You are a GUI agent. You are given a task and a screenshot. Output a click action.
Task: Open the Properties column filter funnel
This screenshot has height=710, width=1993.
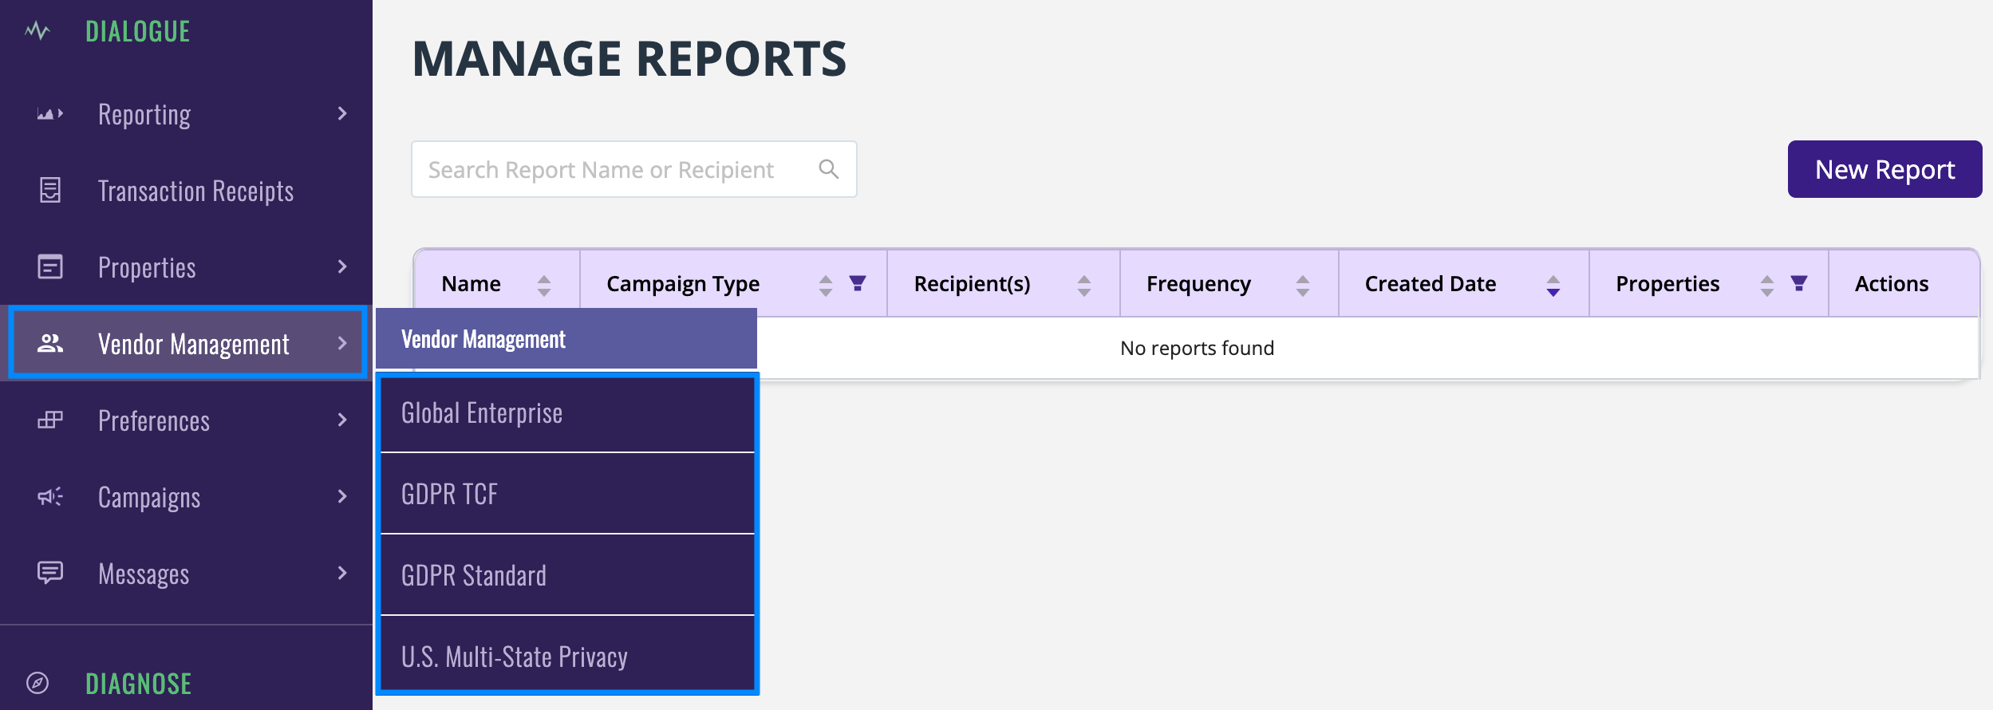click(x=1799, y=283)
